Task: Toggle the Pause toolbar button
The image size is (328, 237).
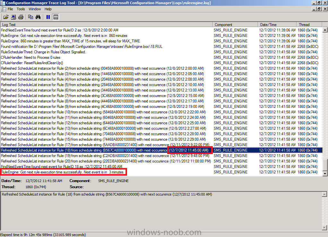Action: (48, 17)
